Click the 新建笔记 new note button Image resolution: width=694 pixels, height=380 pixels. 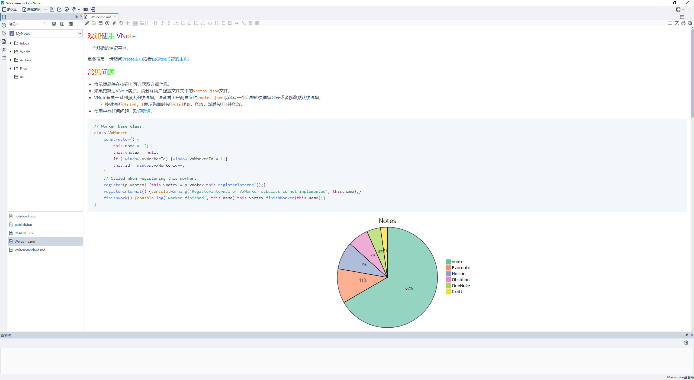pyautogui.click(x=31, y=9)
